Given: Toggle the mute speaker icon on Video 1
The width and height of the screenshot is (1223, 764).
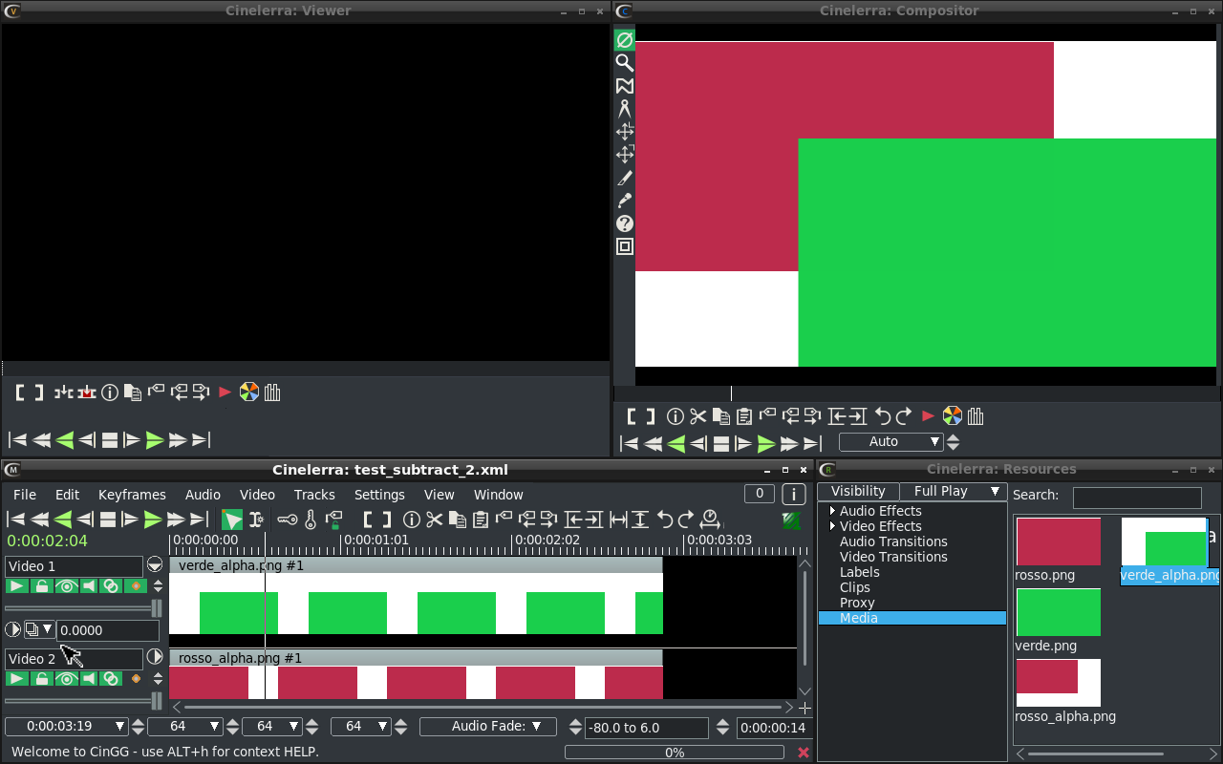Looking at the screenshot, I should pyautogui.click(x=89, y=586).
